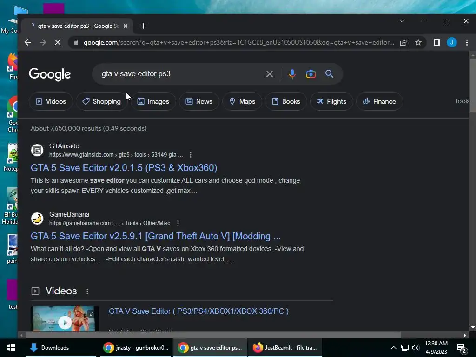
Task: Click the Google logo
Action: [x=50, y=74]
